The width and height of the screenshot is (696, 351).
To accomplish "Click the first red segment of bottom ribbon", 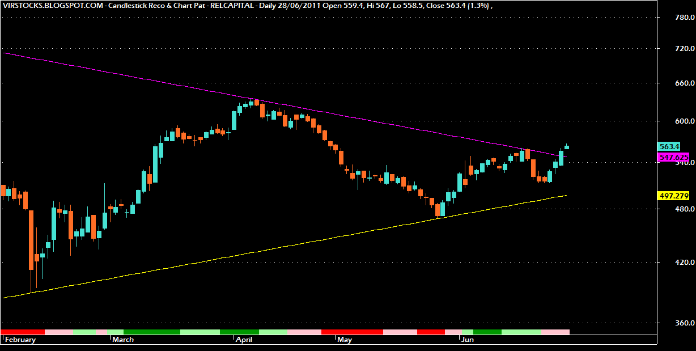I will click(23, 331).
